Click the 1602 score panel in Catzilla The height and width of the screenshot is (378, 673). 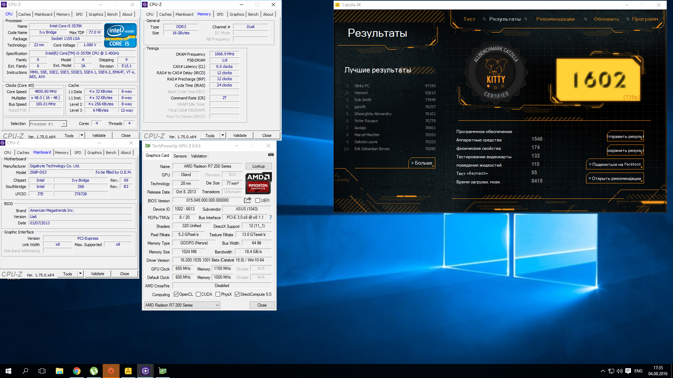[599, 80]
